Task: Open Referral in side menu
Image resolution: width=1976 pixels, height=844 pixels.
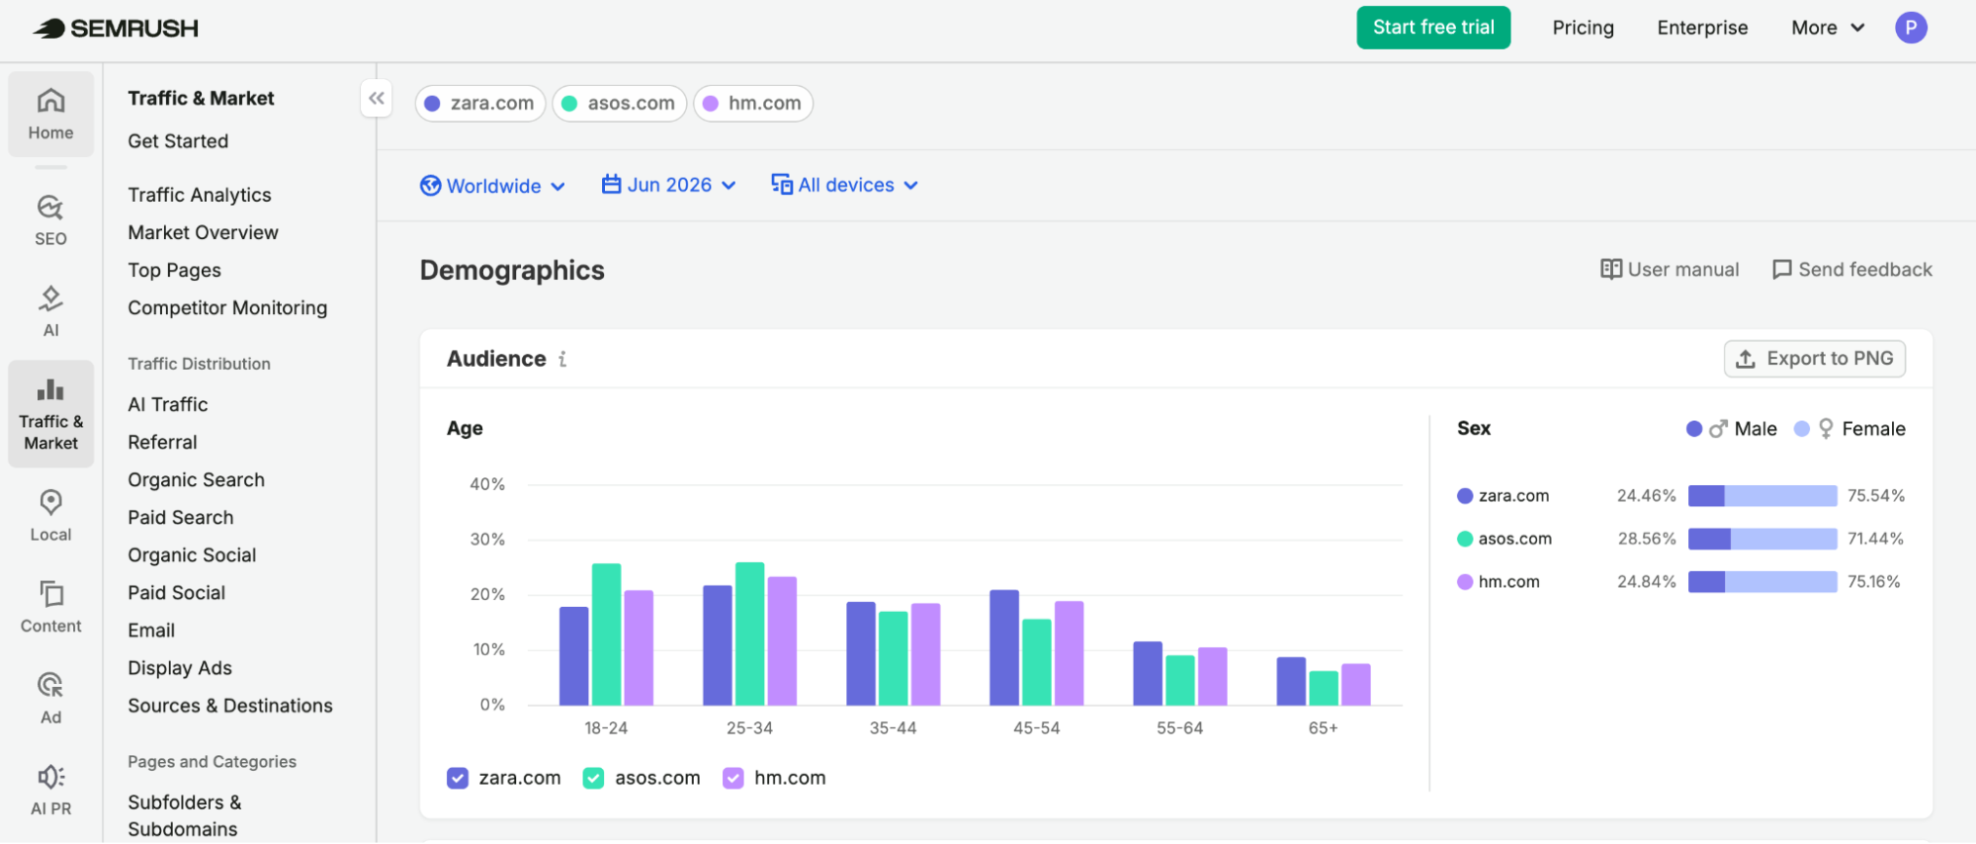Action: click(162, 442)
